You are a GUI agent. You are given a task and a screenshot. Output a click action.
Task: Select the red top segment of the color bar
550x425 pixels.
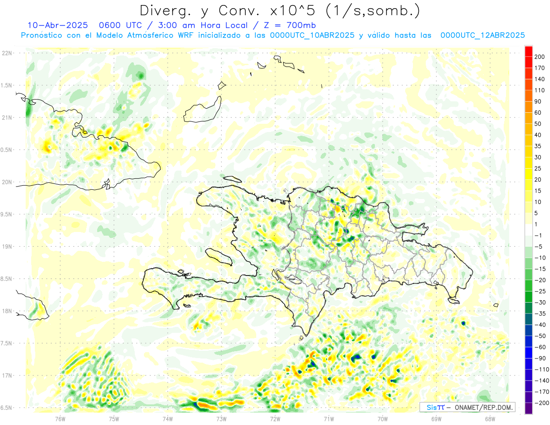point(529,51)
